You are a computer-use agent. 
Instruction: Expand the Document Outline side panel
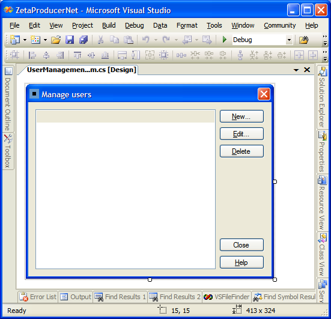[x=8, y=99]
